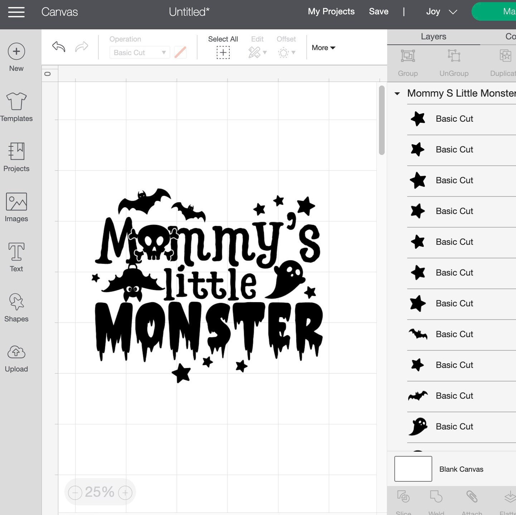Open the hamburger menu
The width and height of the screenshot is (516, 515).
[x=16, y=12]
